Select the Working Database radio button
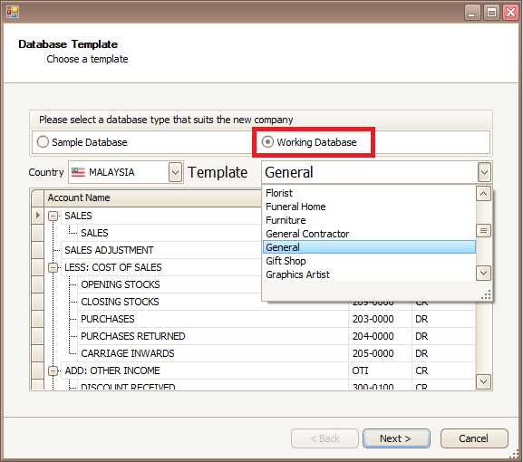 click(267, 142)
